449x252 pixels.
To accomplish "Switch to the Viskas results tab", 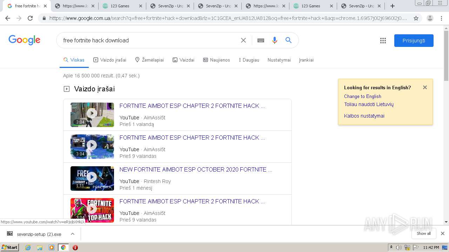I will tap(74, 60).
